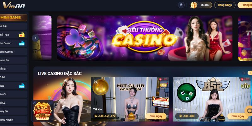
Task: Click the Đăng Nhập button
Action: click(x=225, y=5)
